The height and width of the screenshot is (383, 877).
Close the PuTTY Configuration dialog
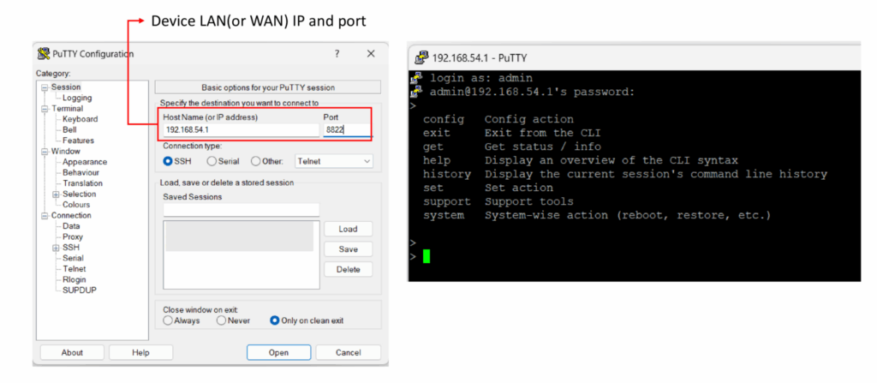click(371, 54)
